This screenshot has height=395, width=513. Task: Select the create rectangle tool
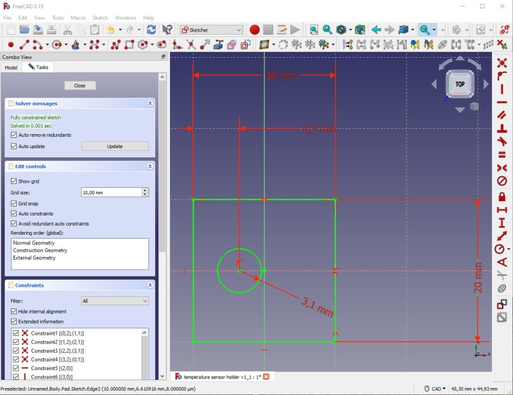tap(130, 44)
